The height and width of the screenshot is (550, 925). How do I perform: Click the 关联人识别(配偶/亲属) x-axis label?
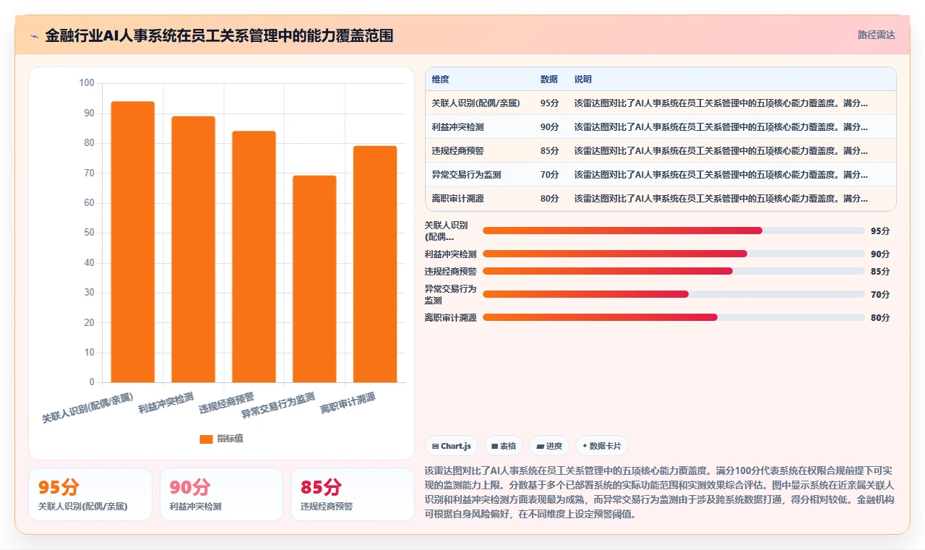88,408
